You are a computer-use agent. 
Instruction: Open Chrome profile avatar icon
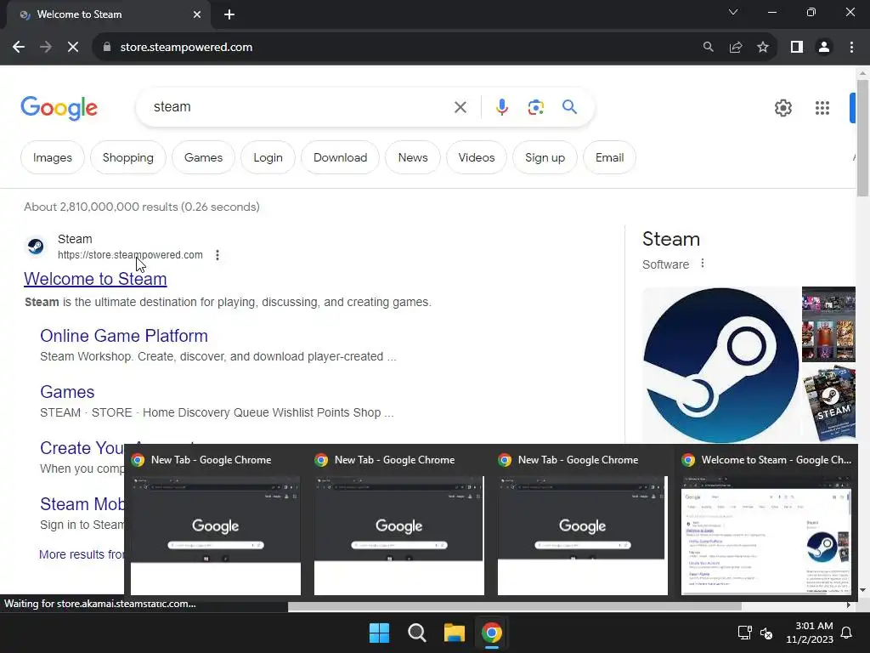point(824,48)
